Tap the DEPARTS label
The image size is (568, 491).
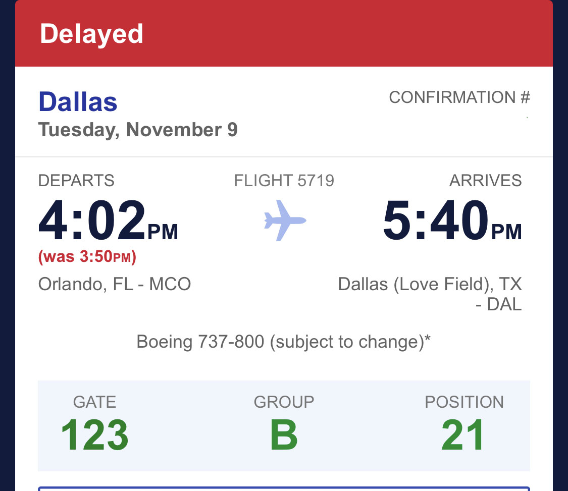pos(76,180)
